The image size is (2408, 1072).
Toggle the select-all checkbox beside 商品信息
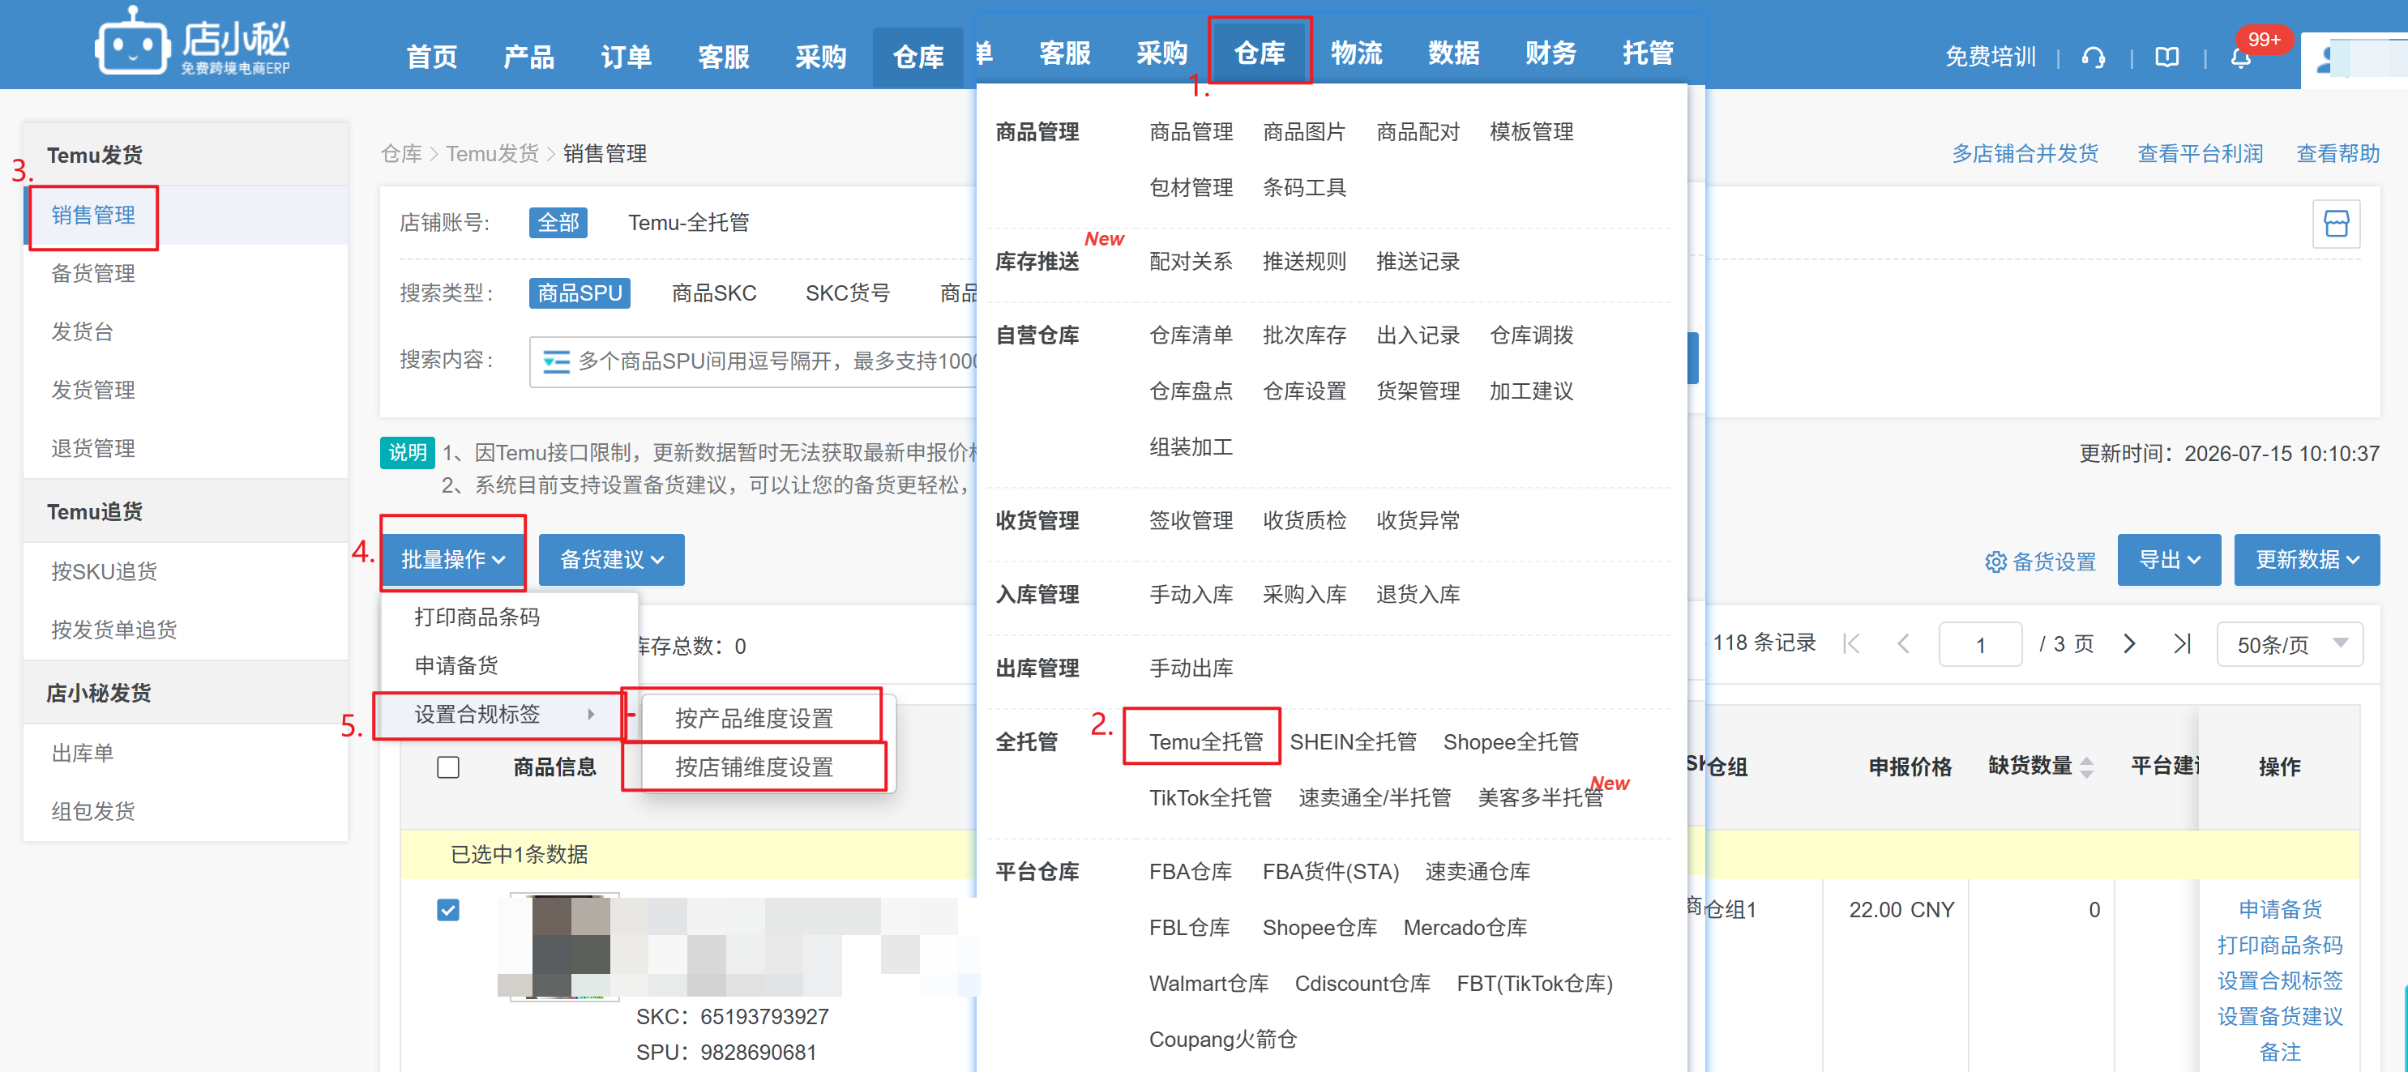click(447, 767)
